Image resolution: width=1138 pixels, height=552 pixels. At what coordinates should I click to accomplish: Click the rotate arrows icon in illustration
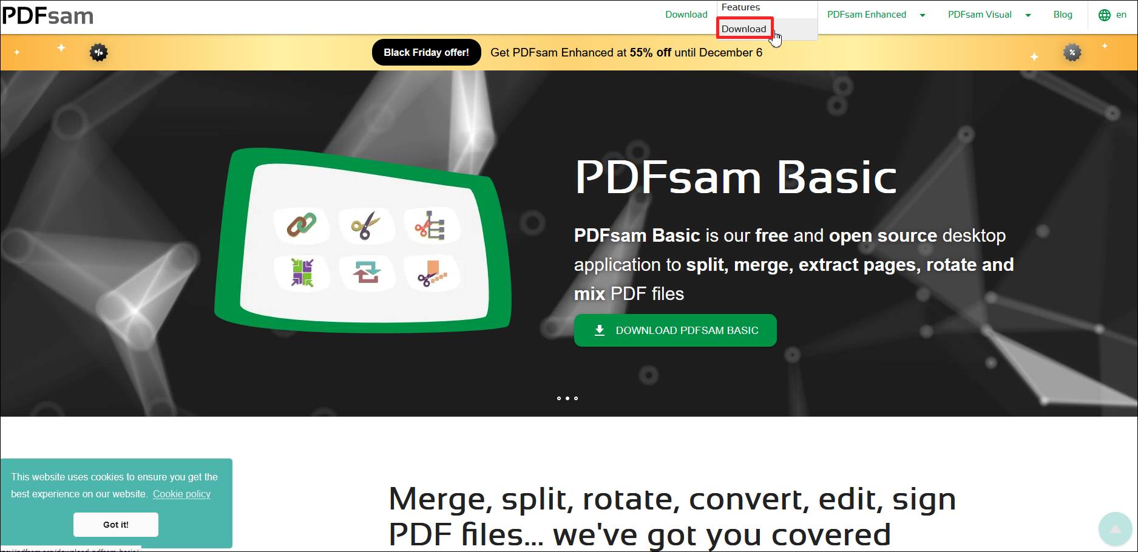(x=367, y=272)
